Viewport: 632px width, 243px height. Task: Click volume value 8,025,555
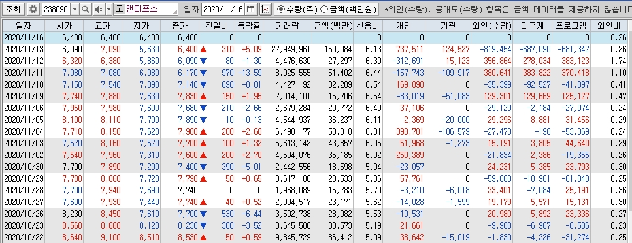point(293,73)
